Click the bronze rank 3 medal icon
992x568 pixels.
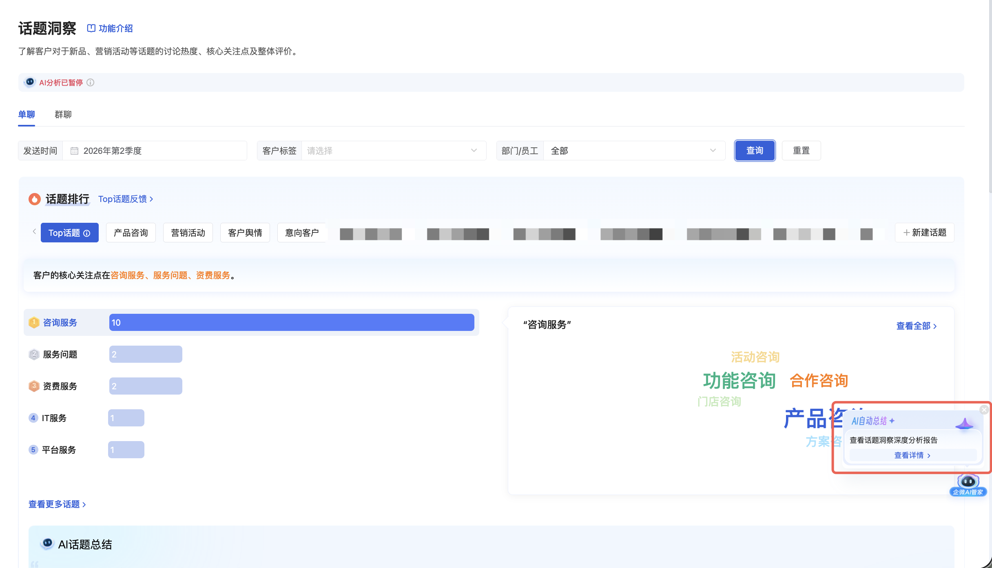click(x=34, y=386)
